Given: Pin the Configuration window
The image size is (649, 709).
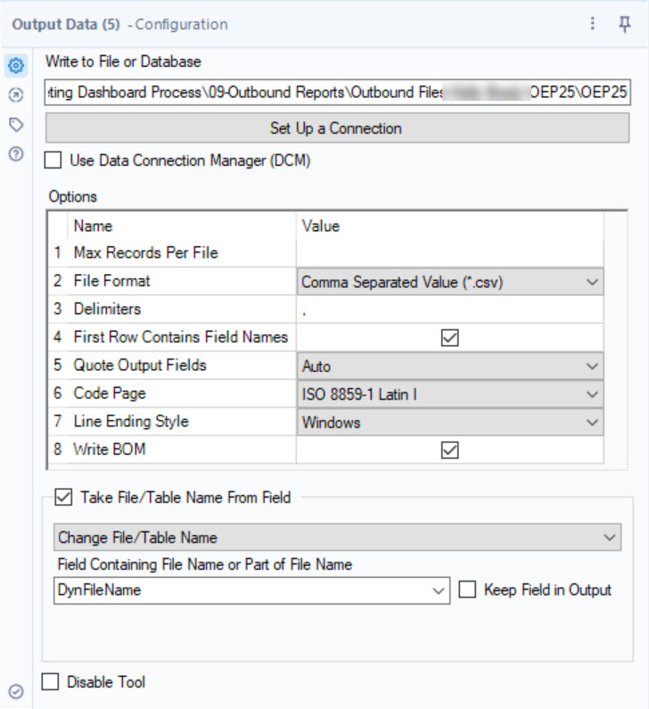Looking at the screenshot, I should 625,24.
